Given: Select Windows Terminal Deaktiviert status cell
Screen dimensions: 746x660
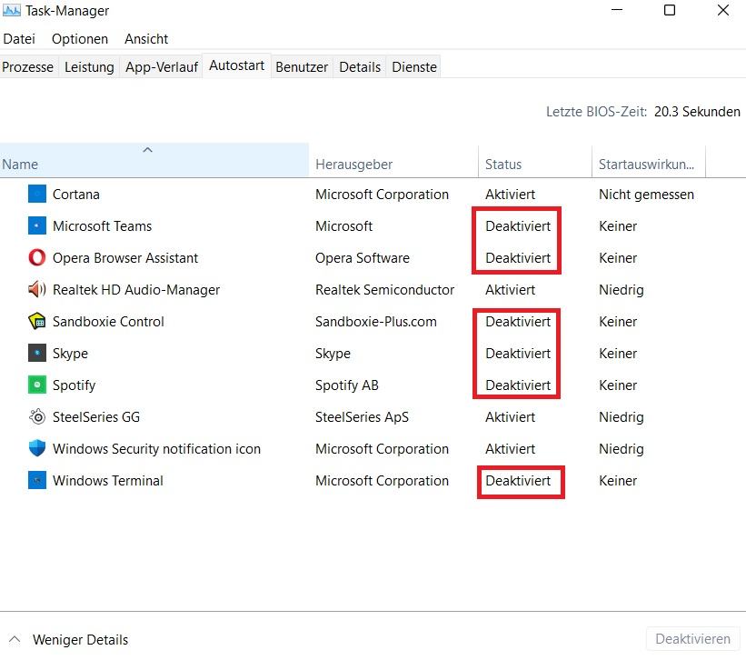Looking at the screenshot, I should [518, 481].
